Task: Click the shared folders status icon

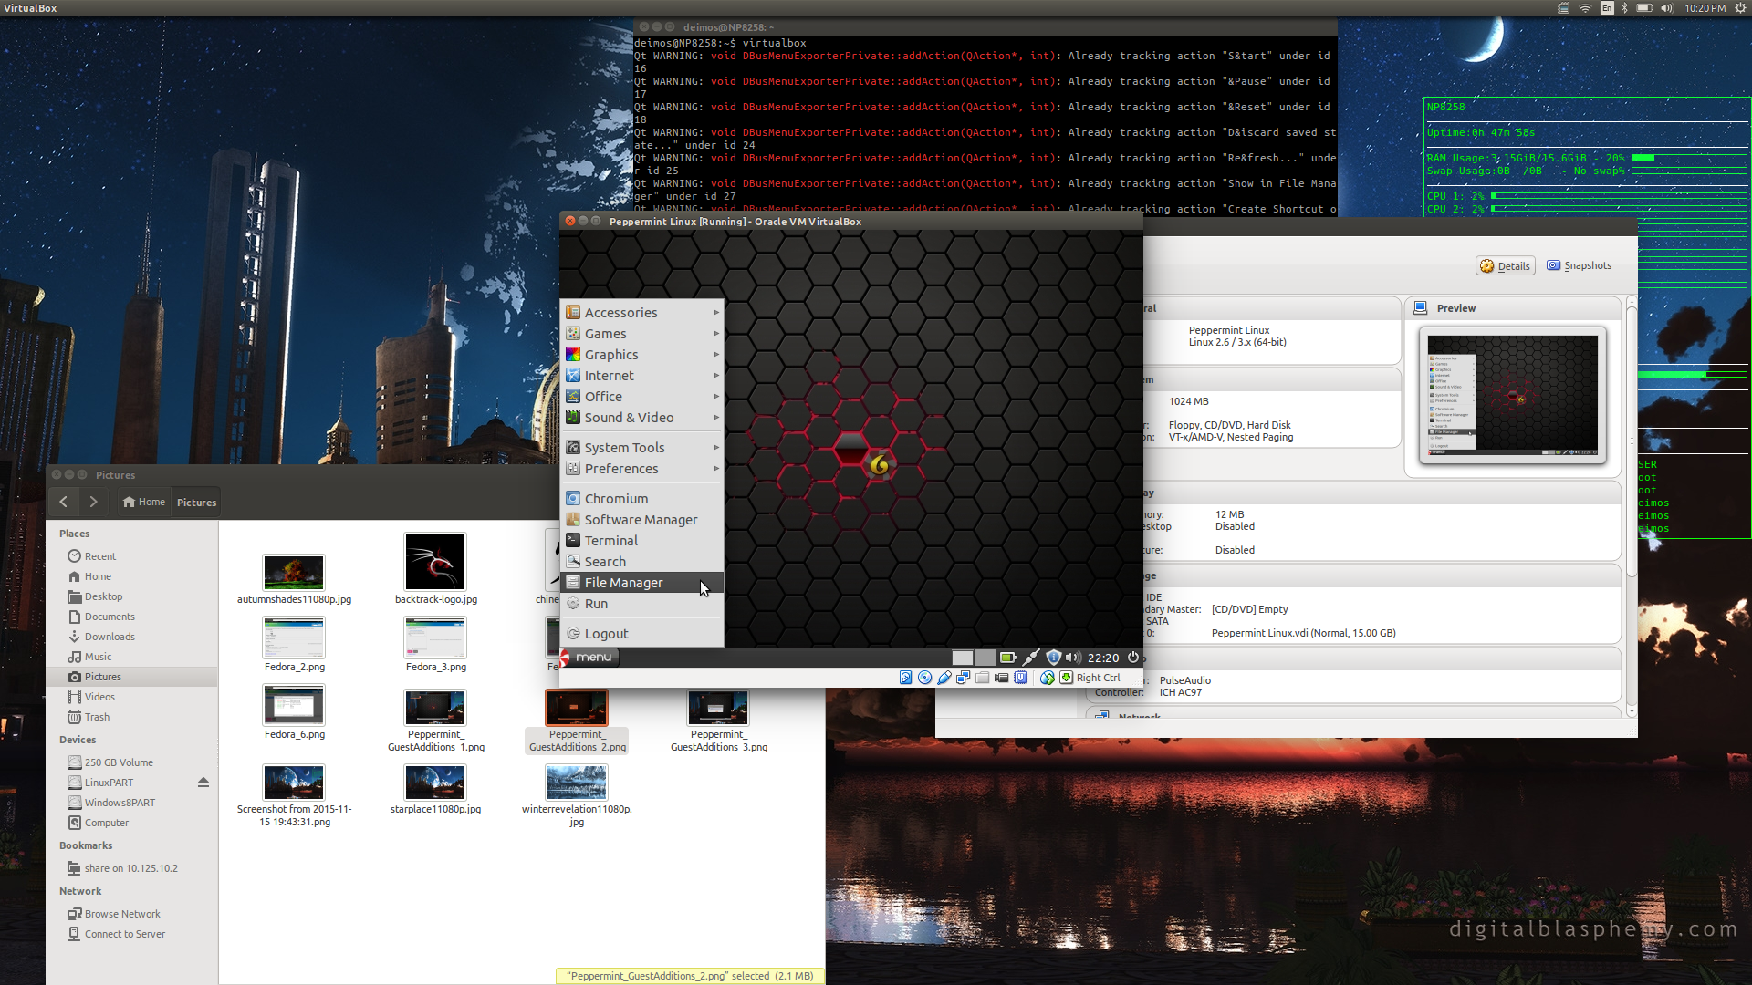Action: 982,678
